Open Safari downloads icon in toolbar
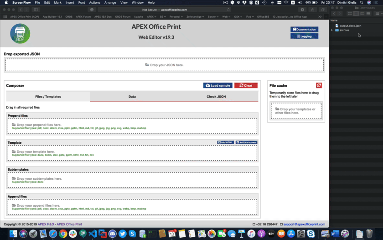The height and width of the screenshot is (240, 383). [302, 10]
